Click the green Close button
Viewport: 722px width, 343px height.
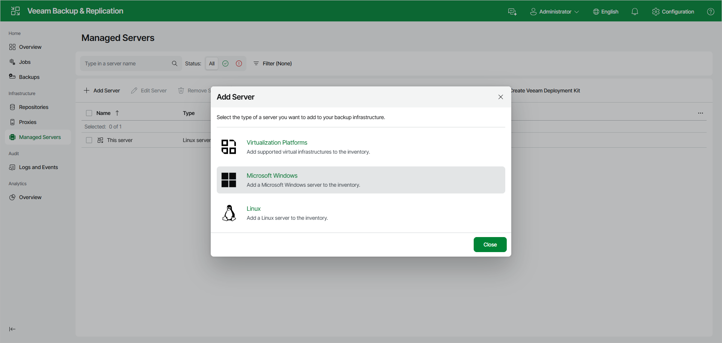point(490,245)
